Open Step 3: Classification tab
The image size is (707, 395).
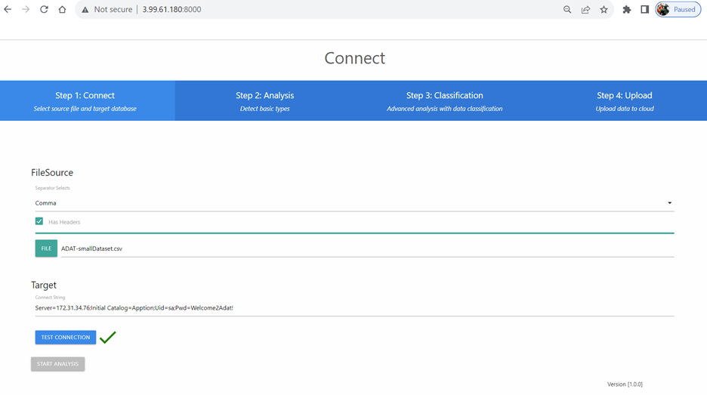(444, 100)
